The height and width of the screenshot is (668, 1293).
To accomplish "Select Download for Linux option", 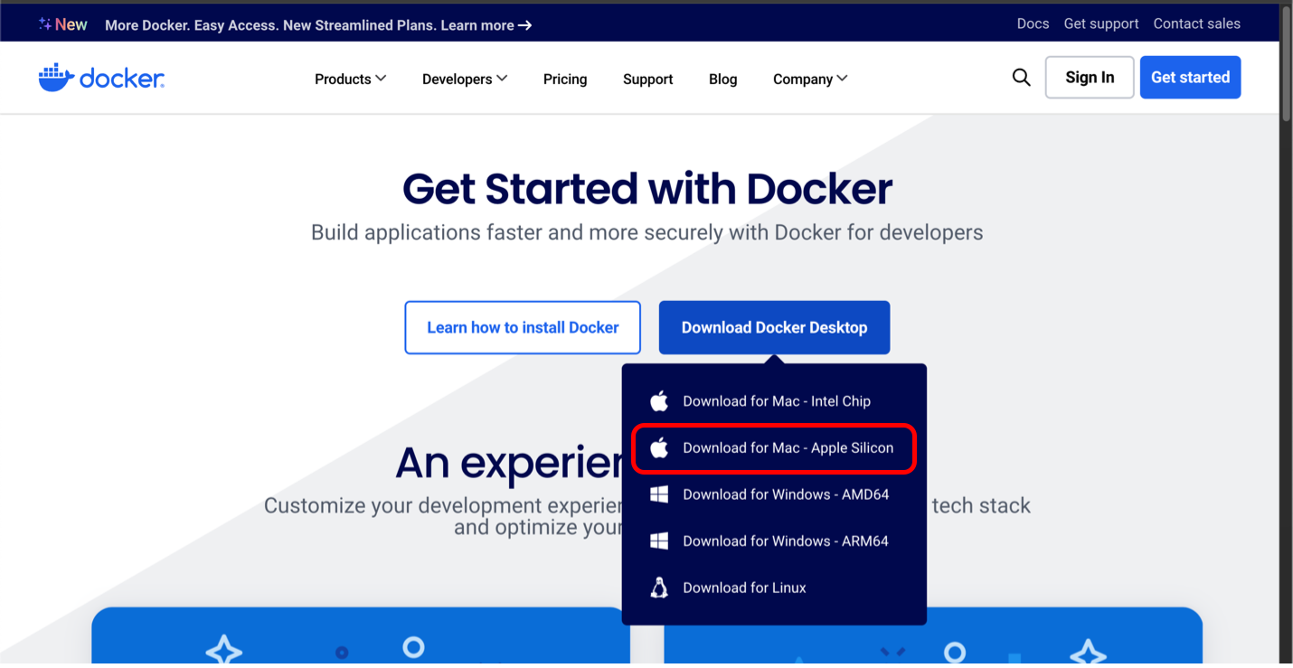I will (x=744, y=588).
